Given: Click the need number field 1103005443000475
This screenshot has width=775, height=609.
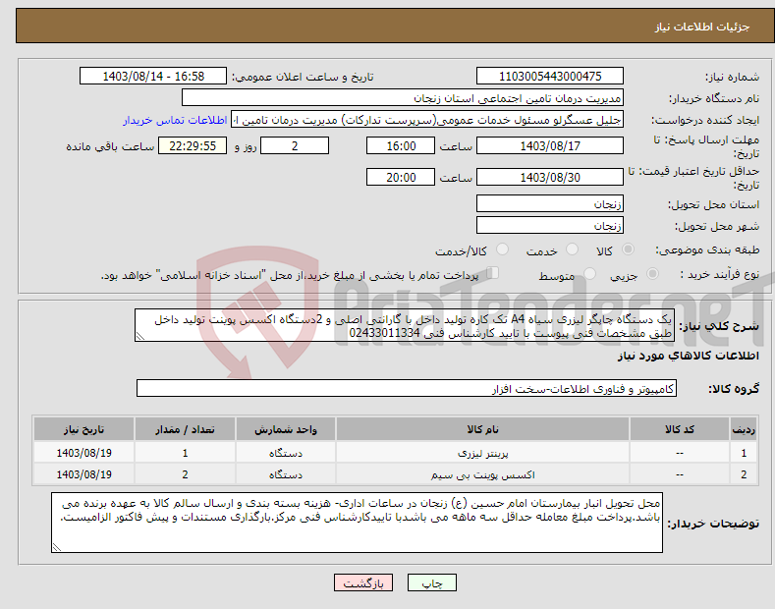Looking at the screenshot, I should coord(550,77).
